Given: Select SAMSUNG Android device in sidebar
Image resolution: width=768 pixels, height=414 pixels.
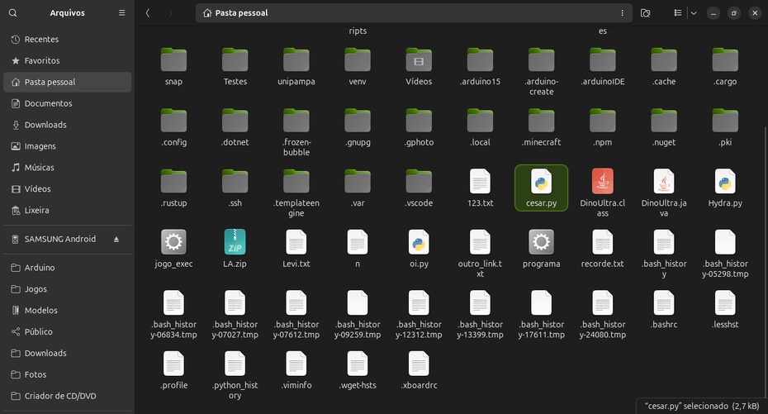Looking at the screenshot, I should (67, 239).
